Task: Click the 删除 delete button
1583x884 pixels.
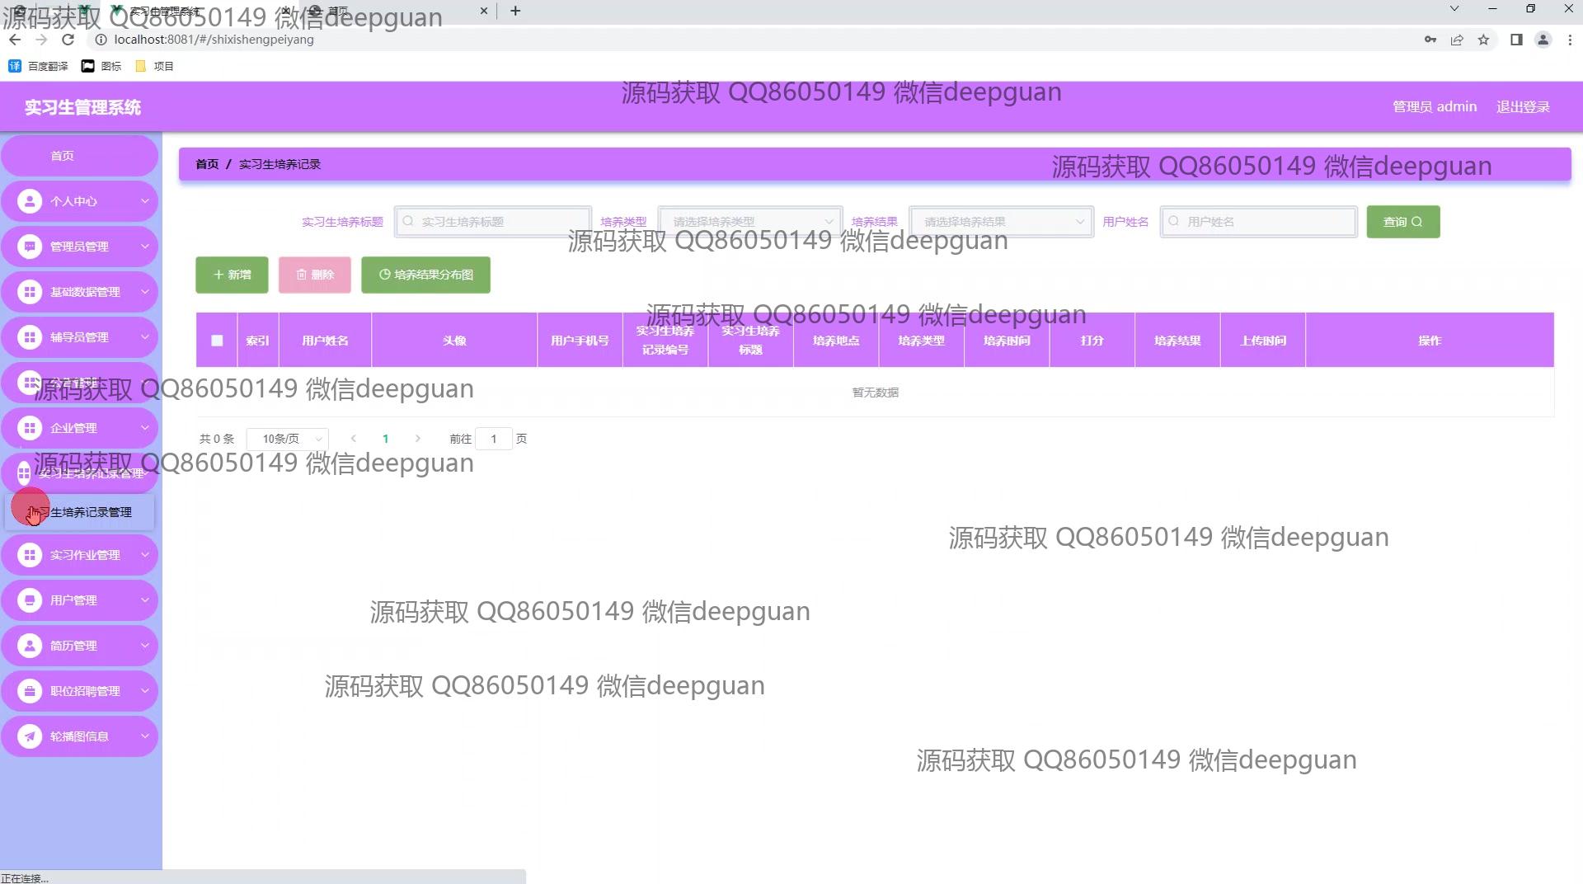Action: tap(315, 275)
